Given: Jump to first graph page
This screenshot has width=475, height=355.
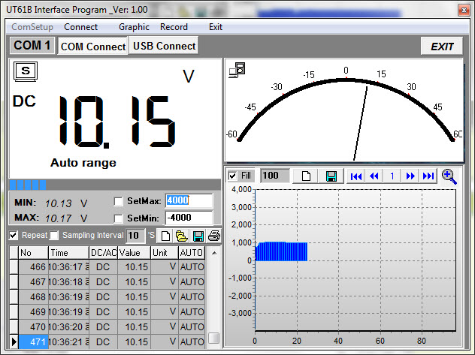Looking at the screenshot, I should [x=356, y=176].
